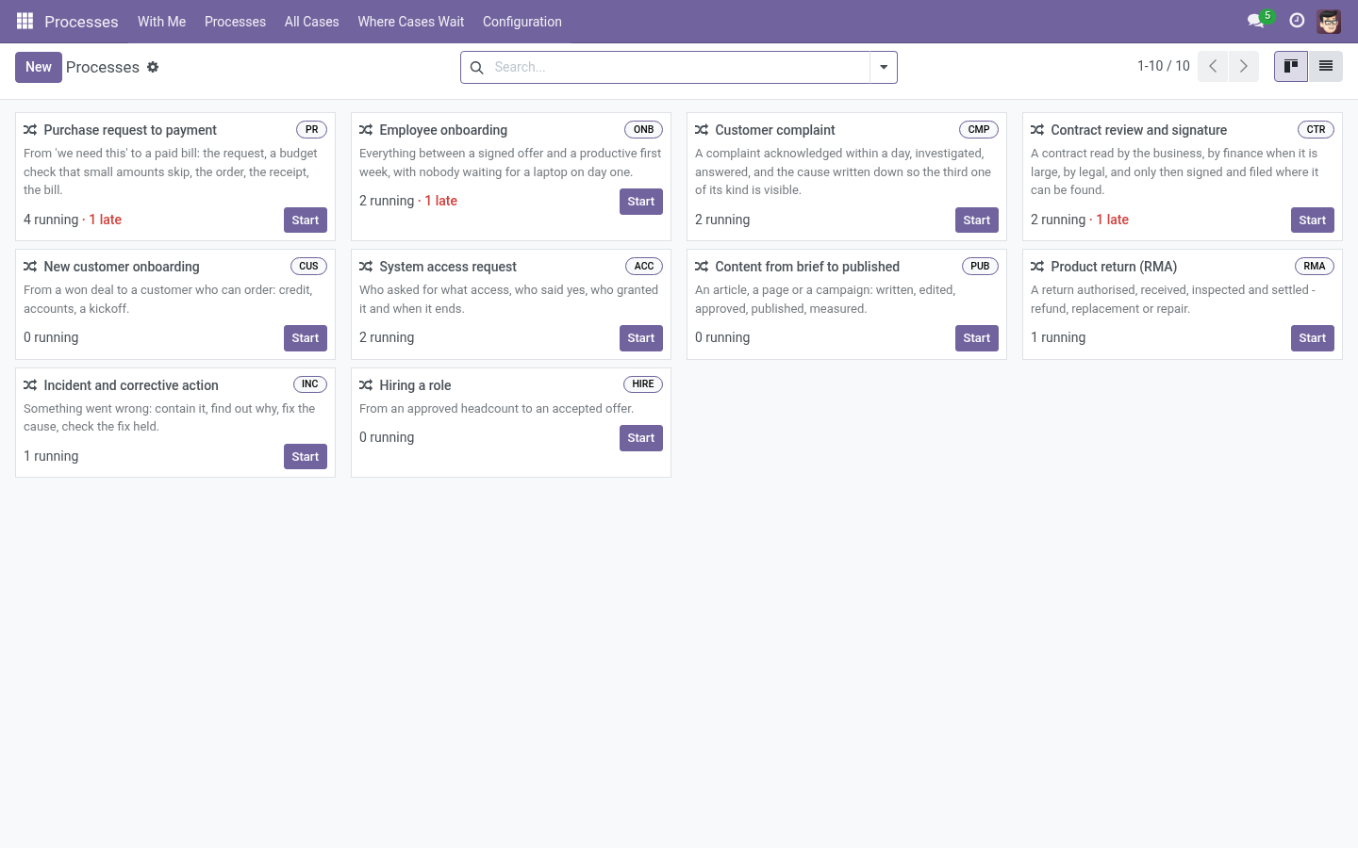The image size is (1358, 848).
Task: Go to previous page of records
Action: point(1213,67)
